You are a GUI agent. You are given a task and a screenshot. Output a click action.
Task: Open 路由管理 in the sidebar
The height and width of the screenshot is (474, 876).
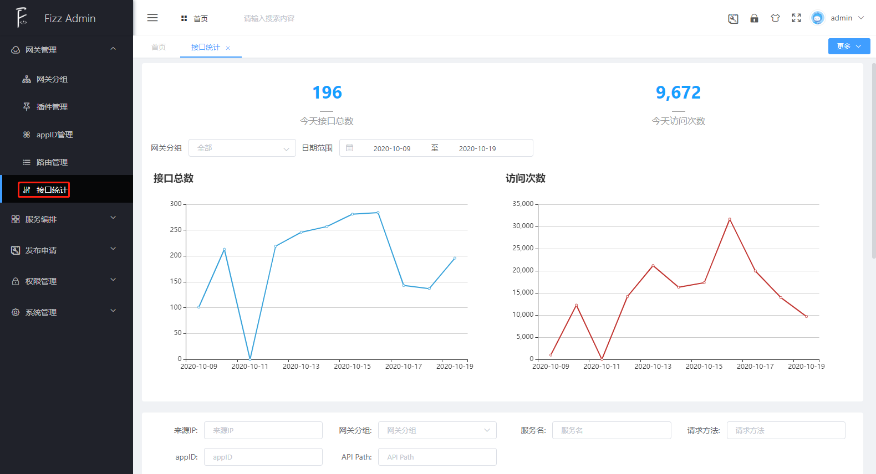pos(52,162)
